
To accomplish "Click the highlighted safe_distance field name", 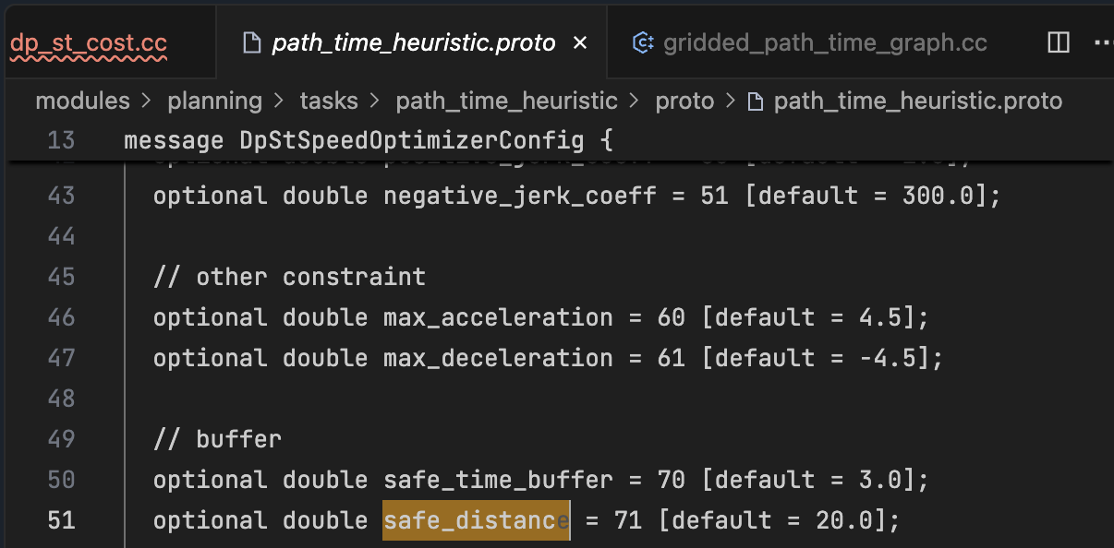I will (x=476, y=520).
